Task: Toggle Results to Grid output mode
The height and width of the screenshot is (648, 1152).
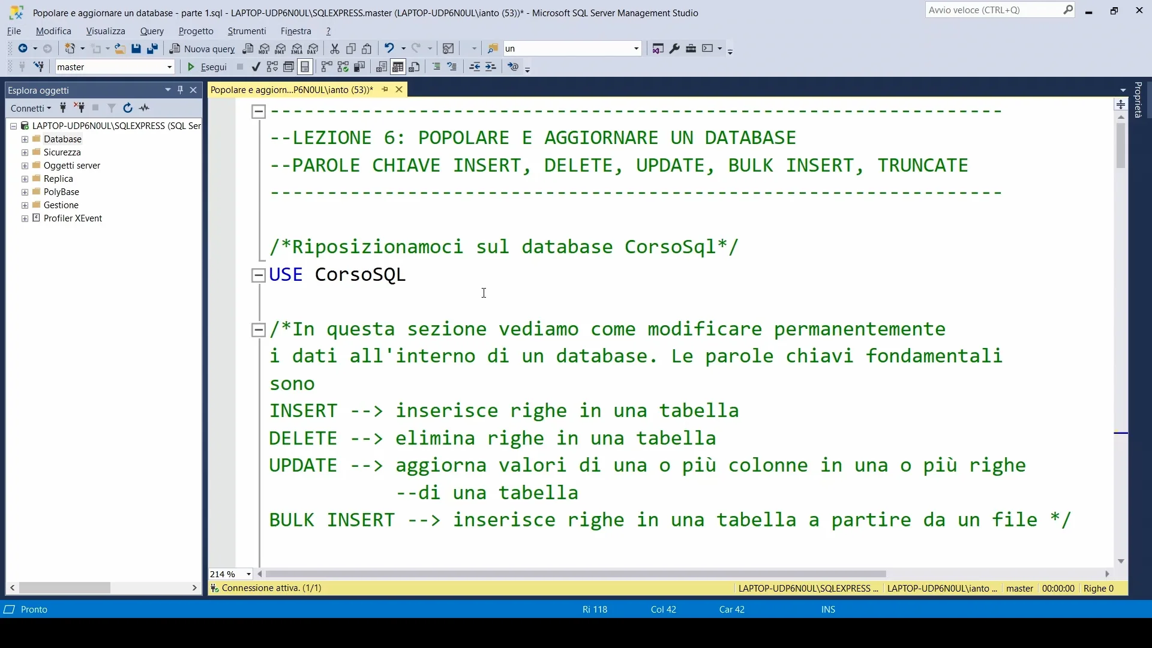Action: point(398,67)
